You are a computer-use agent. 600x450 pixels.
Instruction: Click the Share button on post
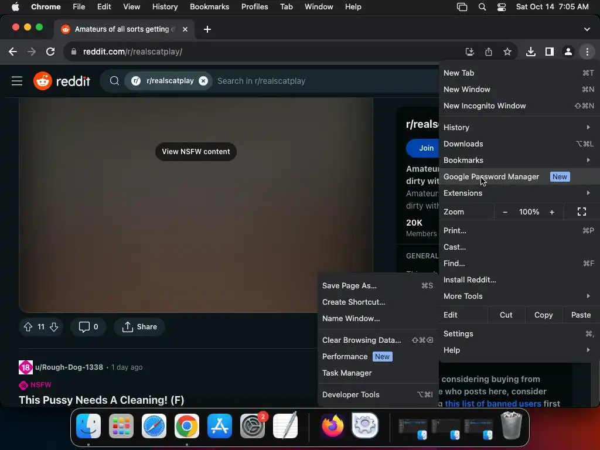[x=139, y=327]
